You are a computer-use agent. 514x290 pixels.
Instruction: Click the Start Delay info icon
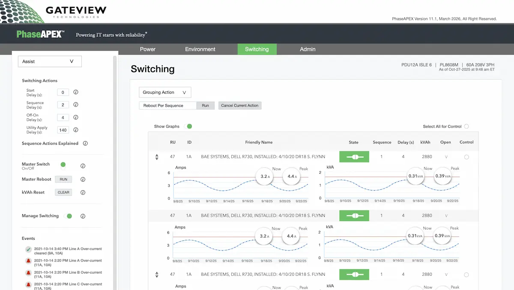[76, 92]
